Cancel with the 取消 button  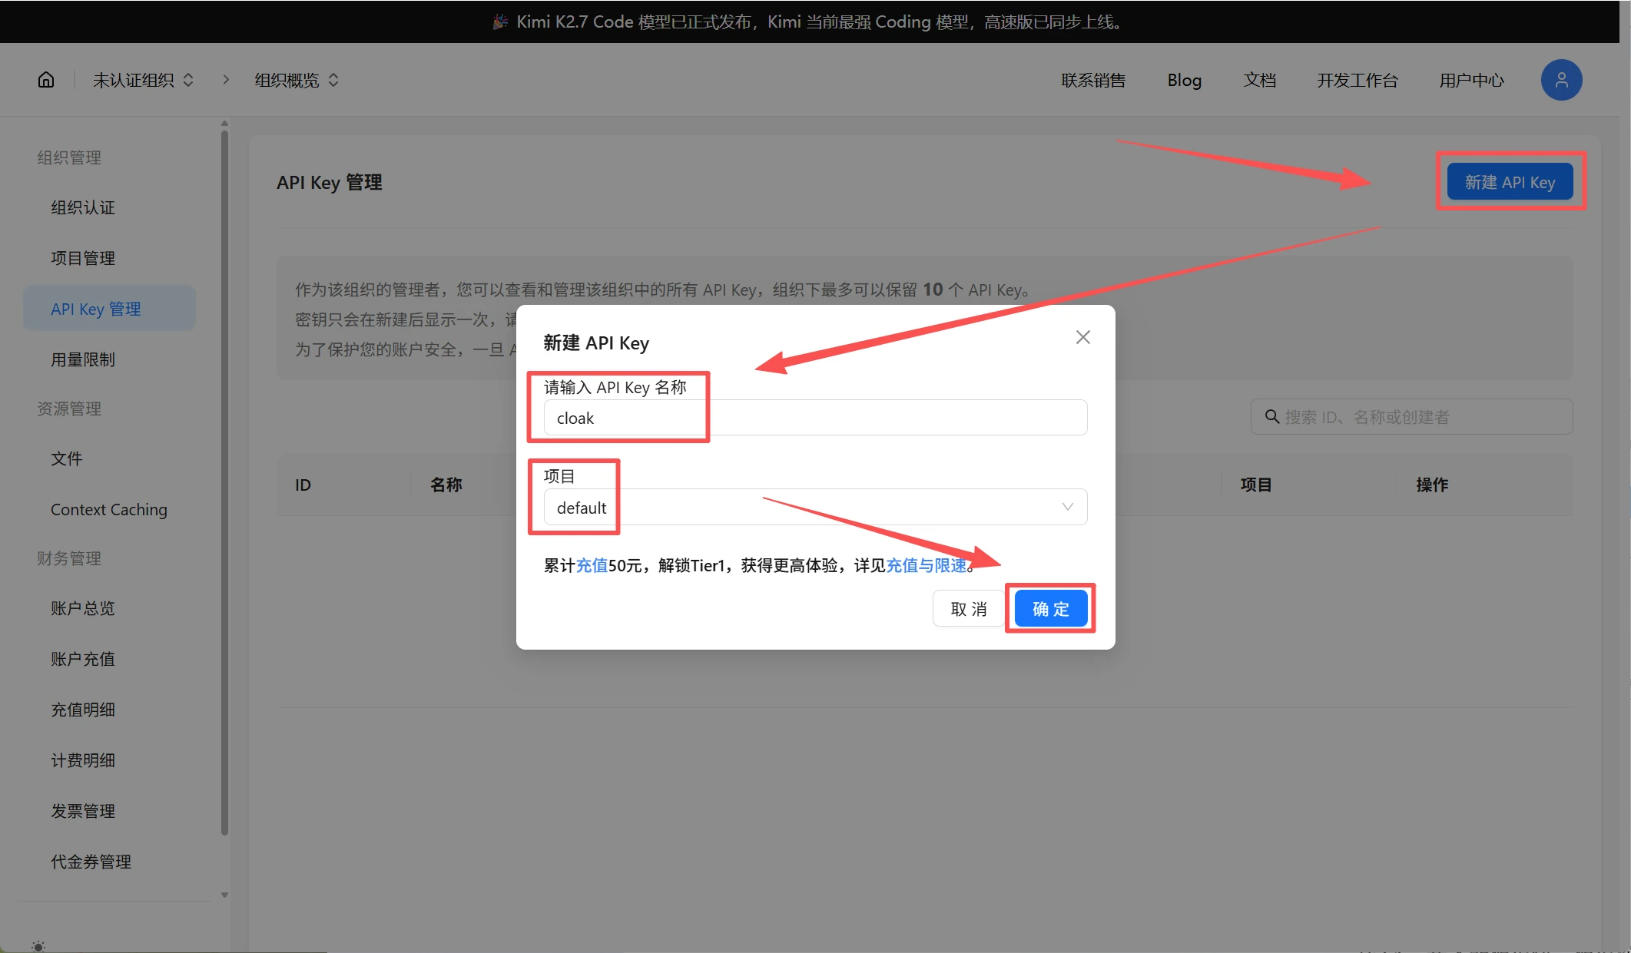point(968,609)
